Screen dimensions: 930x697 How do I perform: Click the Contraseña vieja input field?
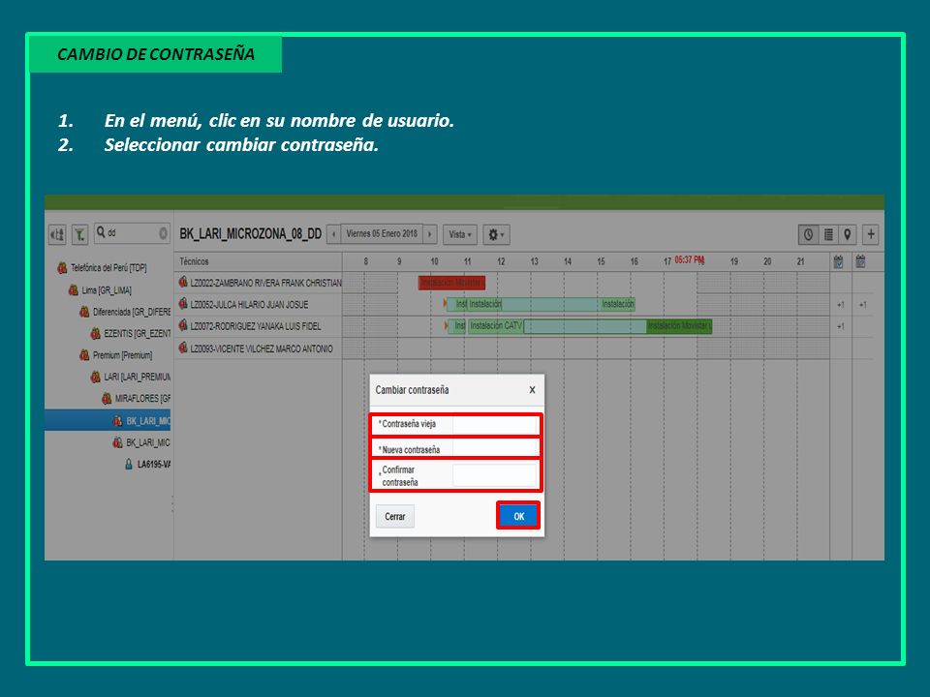pyautogui.click(x=495, y=424)
